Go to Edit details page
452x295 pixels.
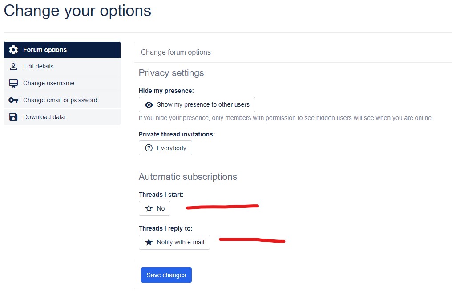click(62, 67)
